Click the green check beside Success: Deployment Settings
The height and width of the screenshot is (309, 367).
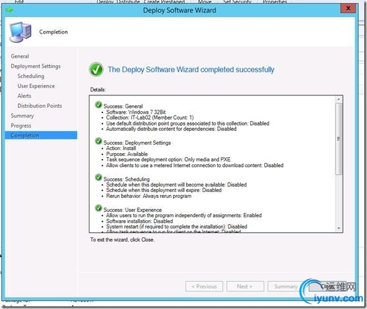(99, 141)
